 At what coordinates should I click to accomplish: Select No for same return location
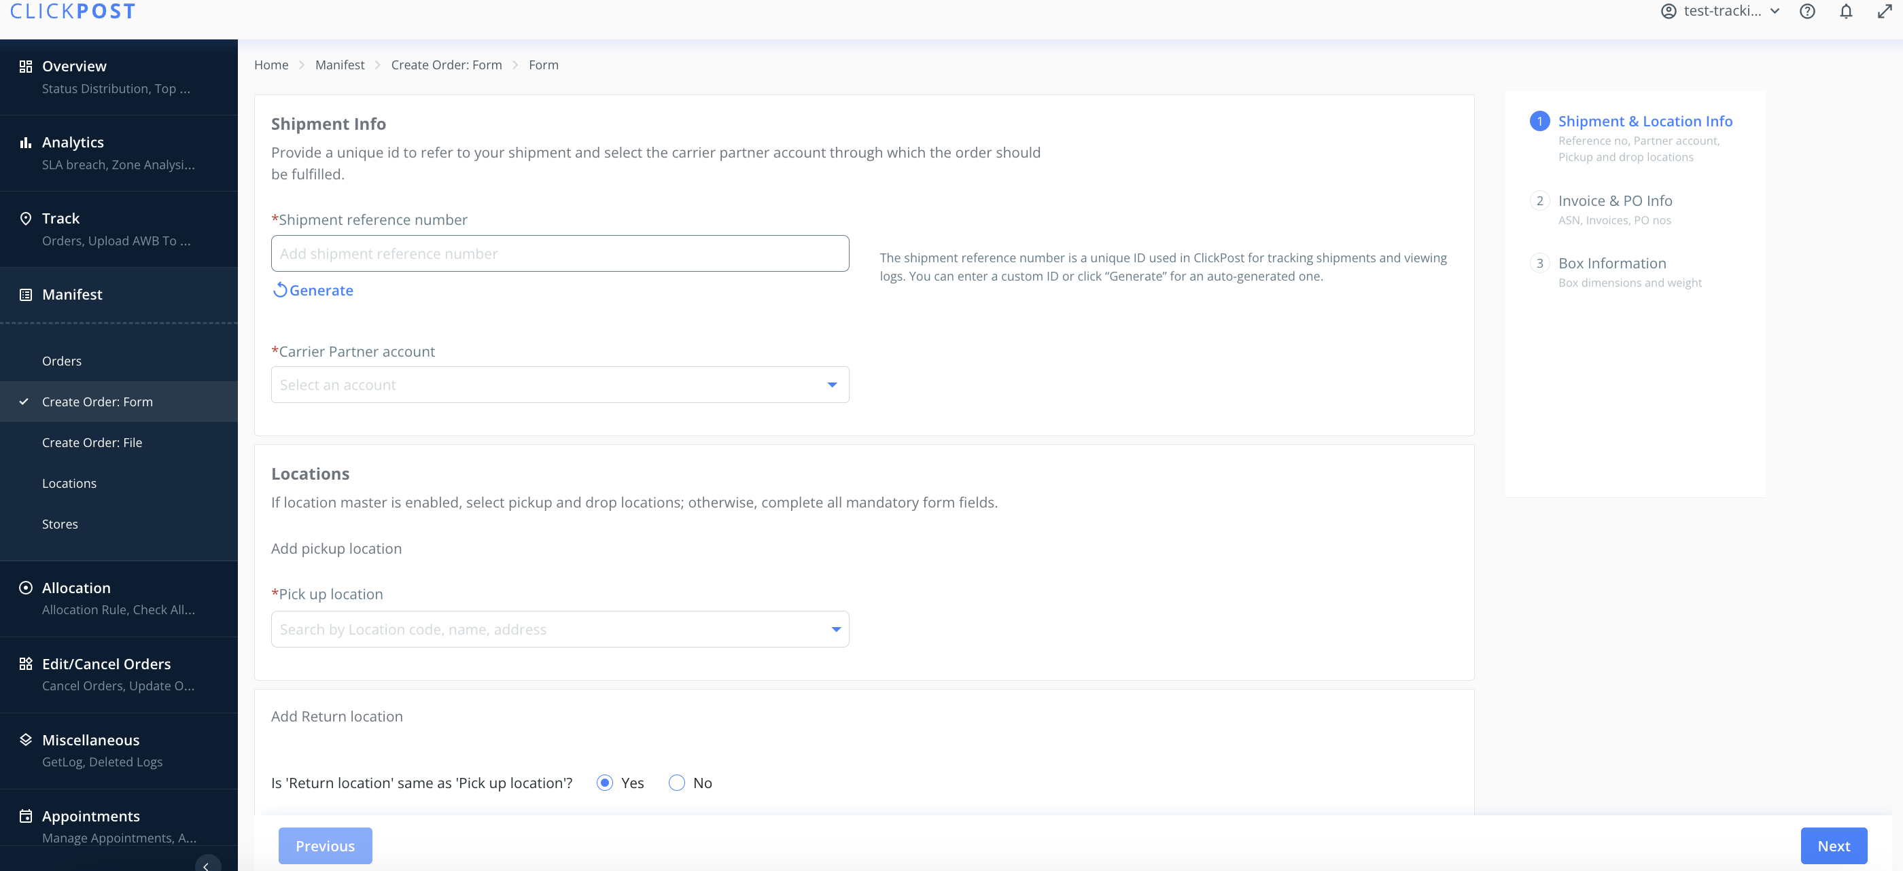[676, 783]
